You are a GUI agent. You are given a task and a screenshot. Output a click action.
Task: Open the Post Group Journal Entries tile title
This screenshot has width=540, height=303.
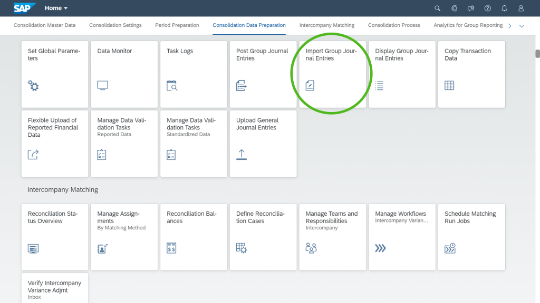262,55
